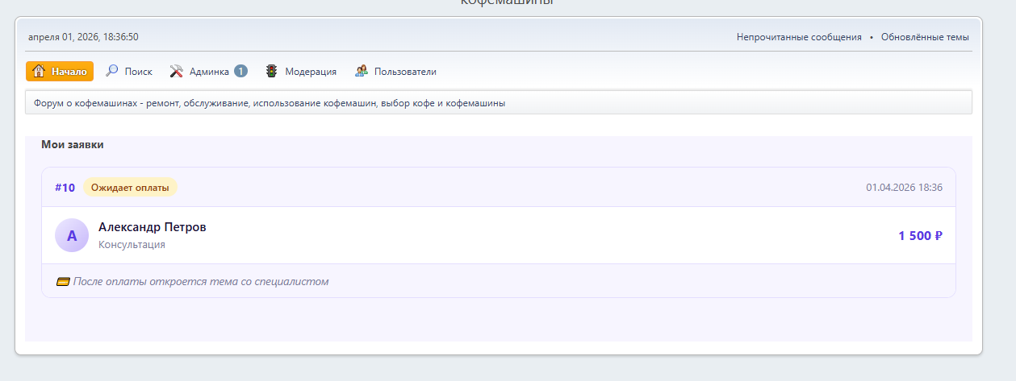Select the Админка menu label
Screen dimensions: 1016x381
(x=209, y=72)
